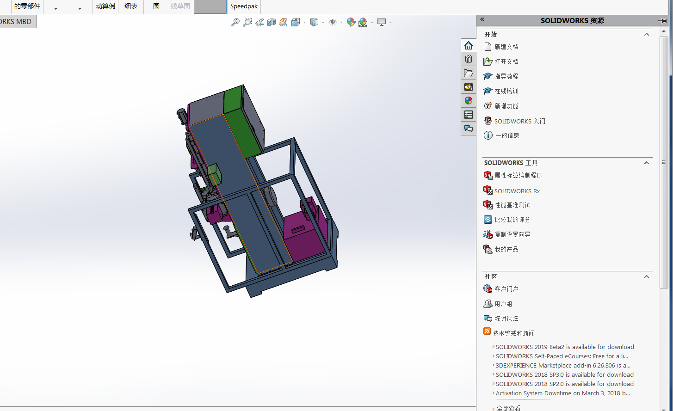Pin the SOLIDWORKS resources panel
This screenshot has width=673, height=411.
coord(662,20)
